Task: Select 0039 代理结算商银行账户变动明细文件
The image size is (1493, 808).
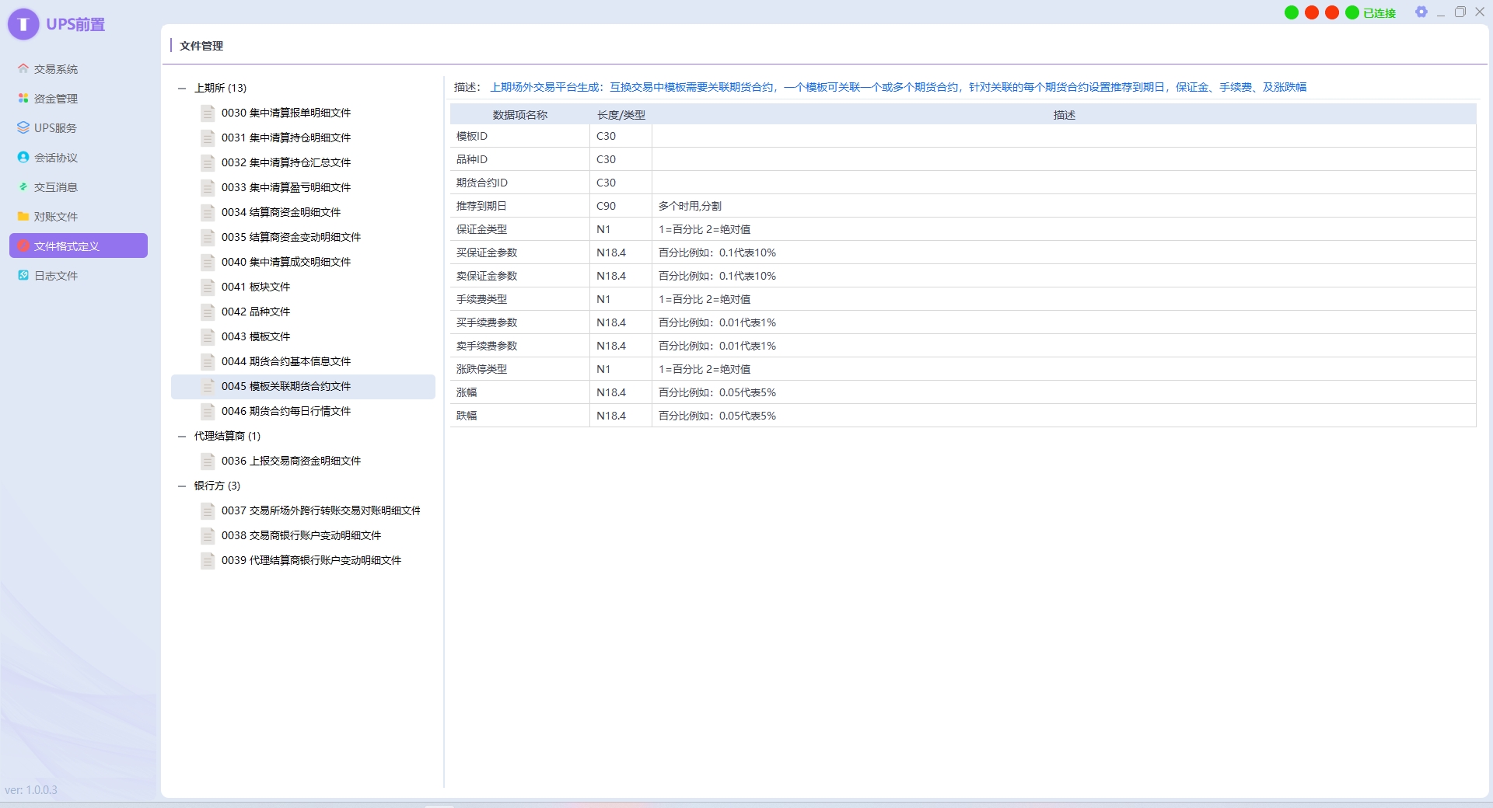Action: click(x=303, y=560)
